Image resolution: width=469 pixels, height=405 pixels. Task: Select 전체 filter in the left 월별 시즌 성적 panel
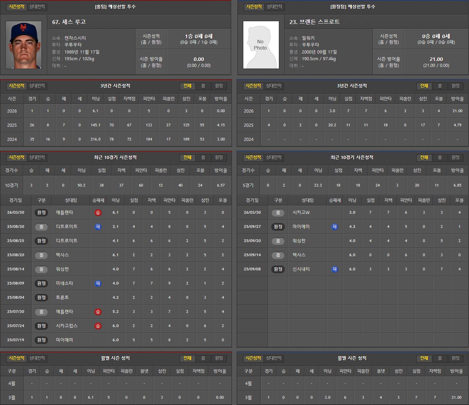click(x=187, y=359)
